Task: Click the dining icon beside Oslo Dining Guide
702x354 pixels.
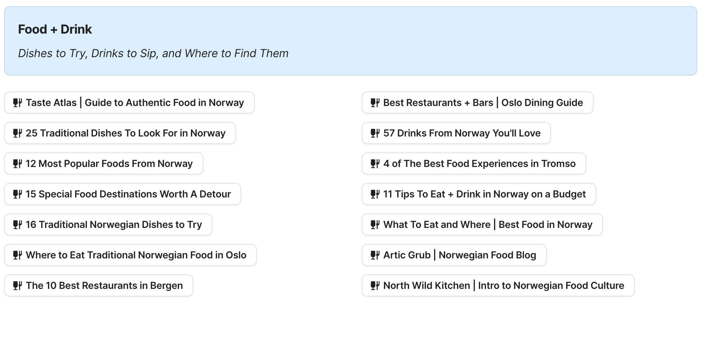Action: 375,103
